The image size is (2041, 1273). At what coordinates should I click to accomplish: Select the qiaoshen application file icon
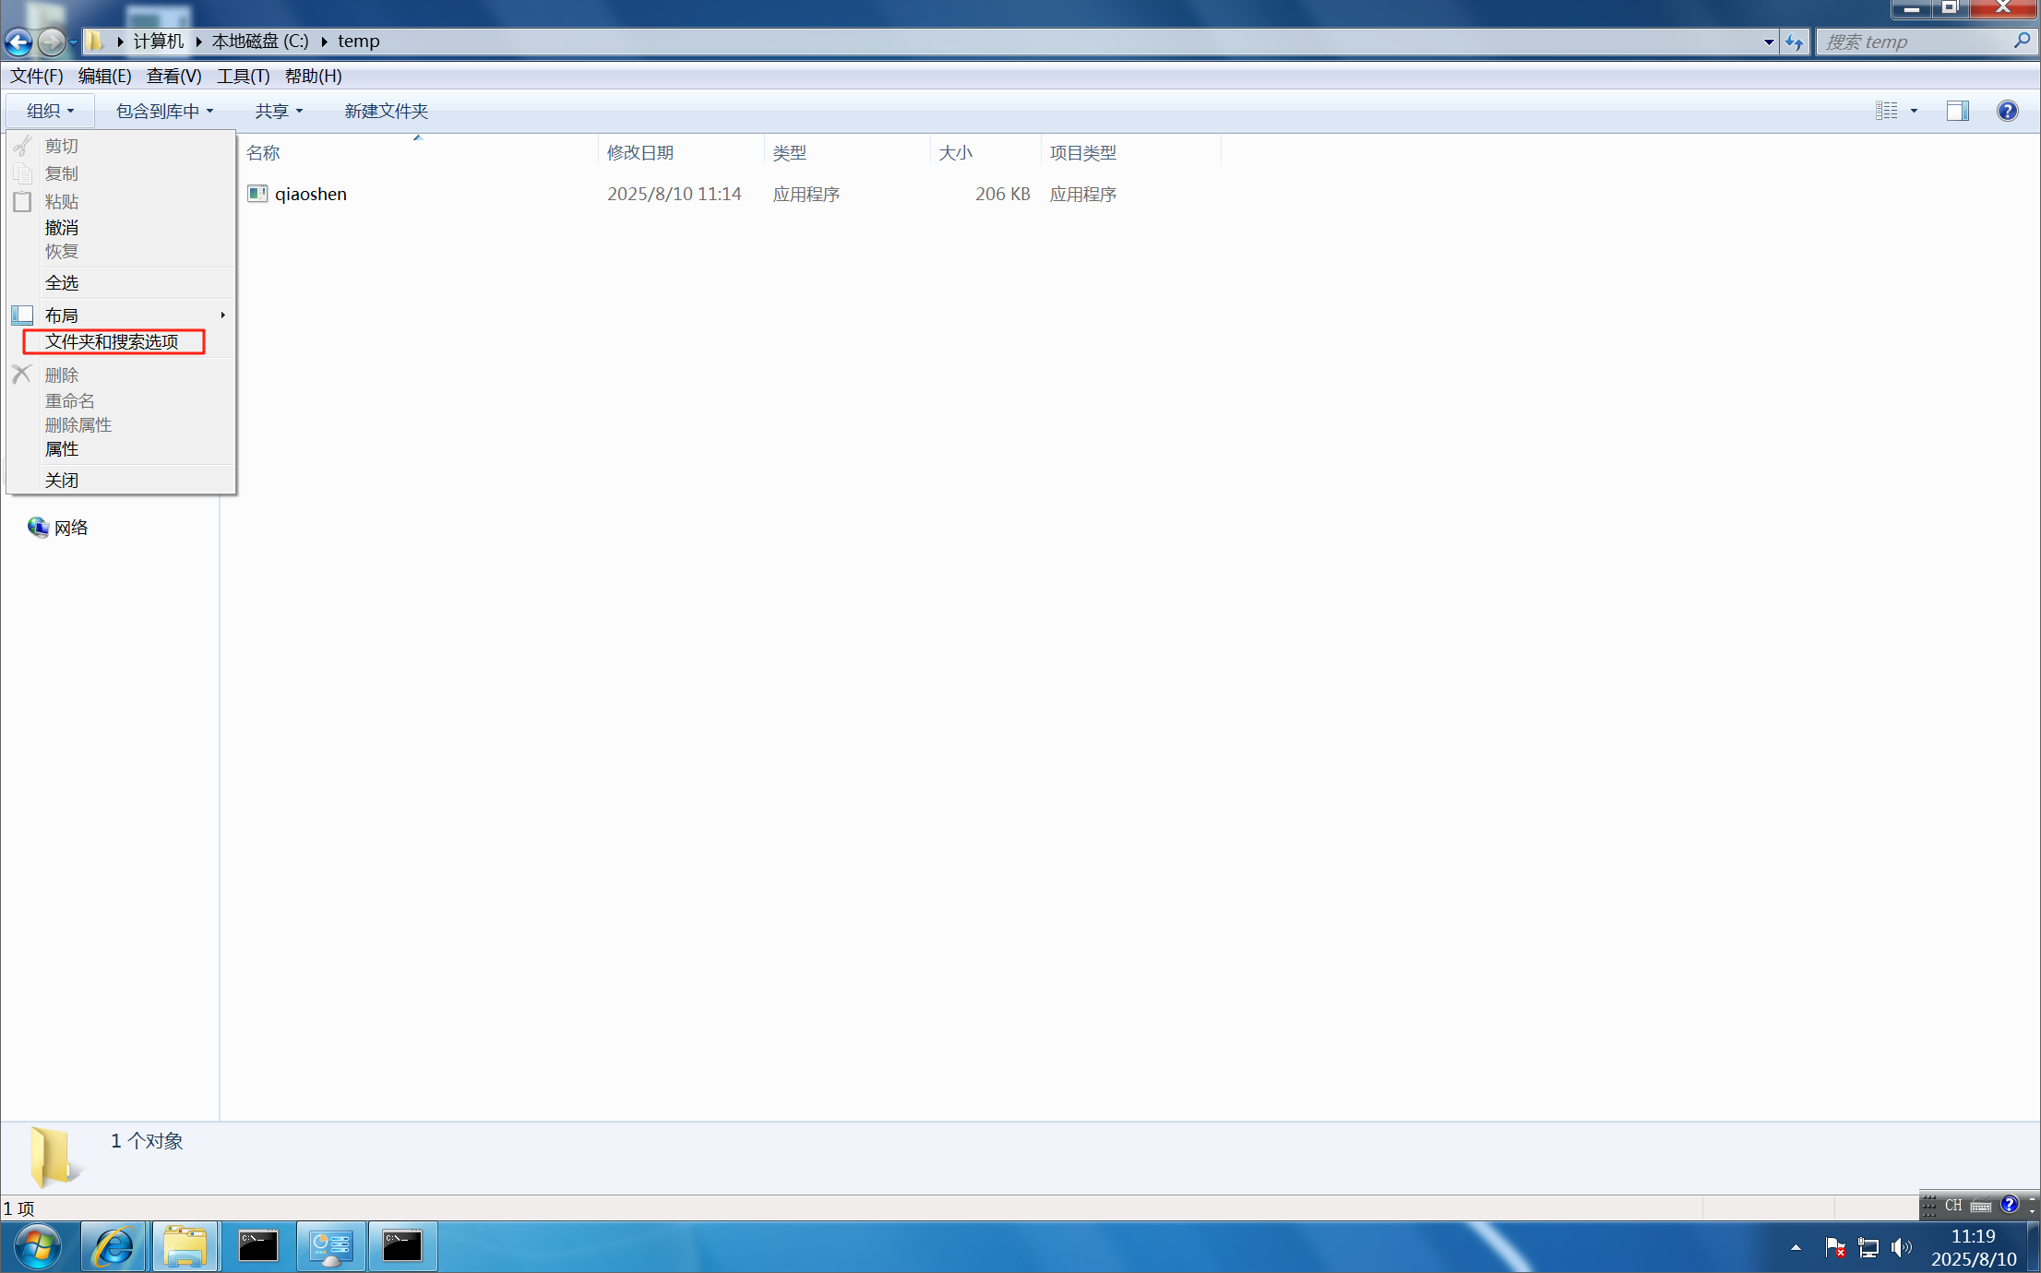tap(257, 194)
